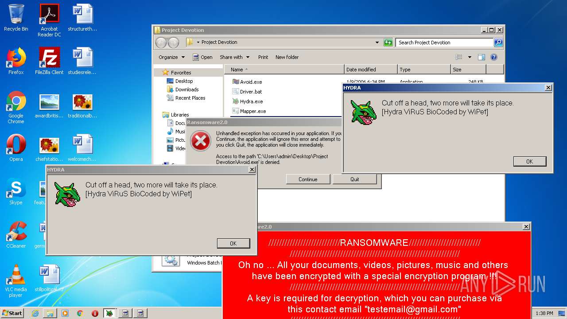Open the welcomech Word document icon

pyautogui.click(x=82, y=148)
